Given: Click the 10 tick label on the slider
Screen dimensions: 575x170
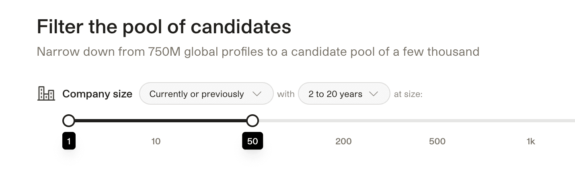Looking at the screenshot, I should (156, 141).
